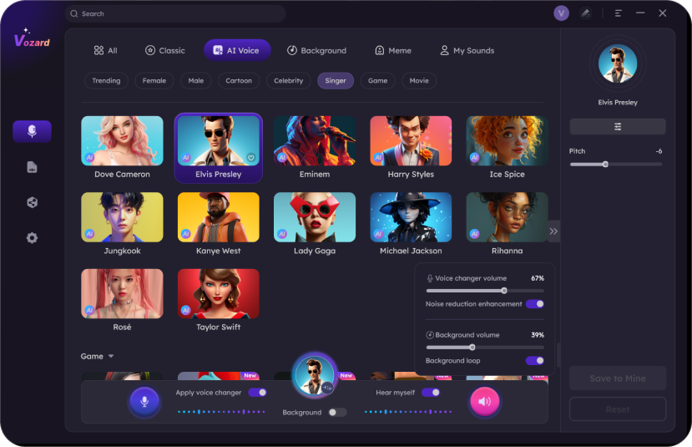Select the Michael Jackson voice thumbnail
The height and width of the screenshot is (447, 692).
411,218
